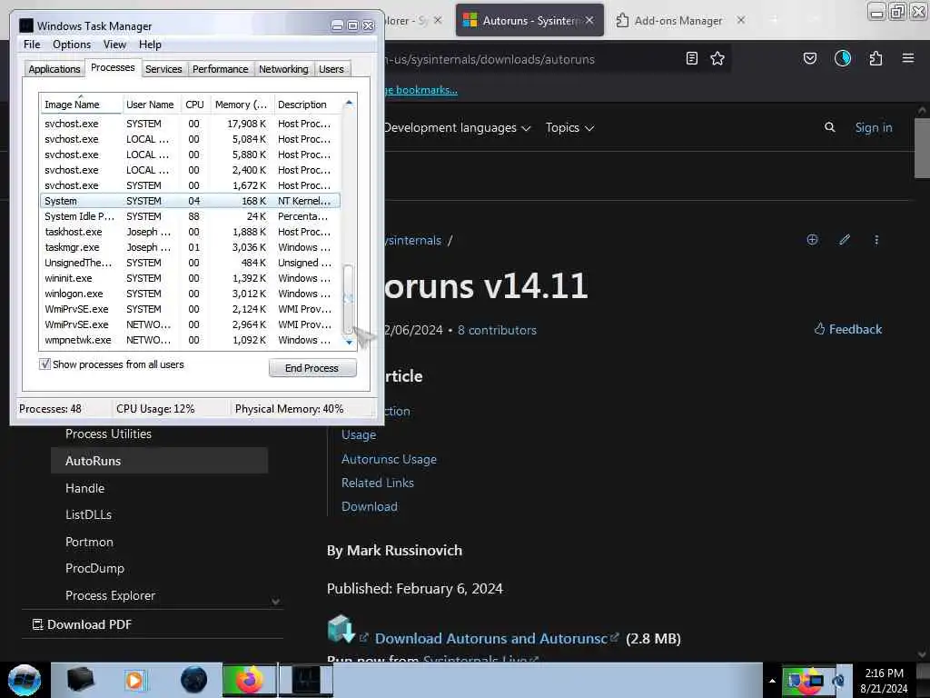Close the Autoruns - Sysinternals browser tab
The image size is (930, 698).
coord(589,20)
